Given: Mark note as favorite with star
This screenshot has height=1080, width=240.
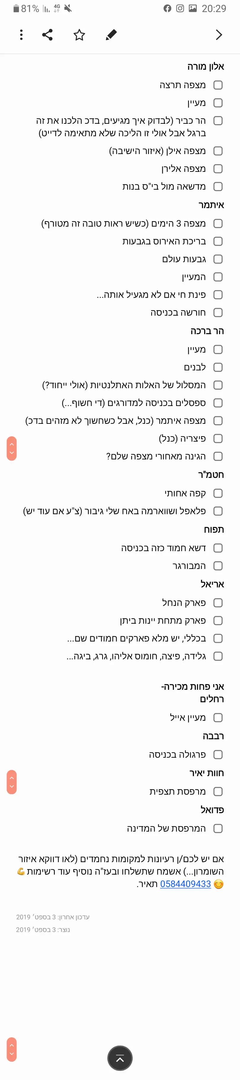Looking at the screenshot, I should point(79,35).
